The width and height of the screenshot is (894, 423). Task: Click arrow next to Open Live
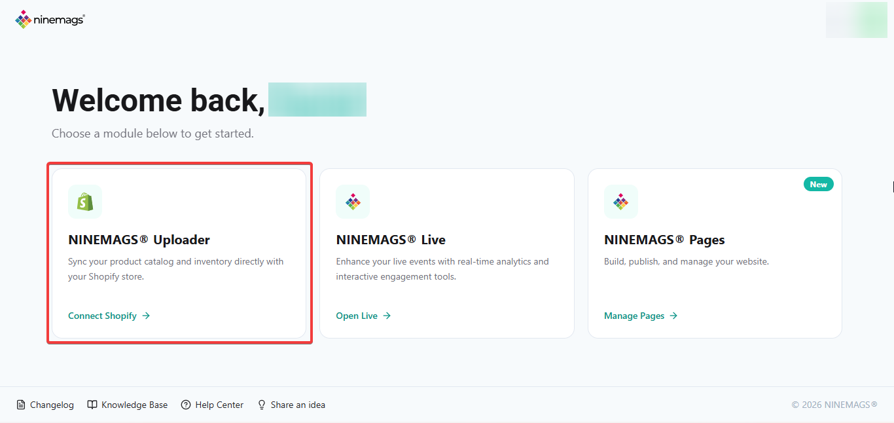(x=387, y=316)
